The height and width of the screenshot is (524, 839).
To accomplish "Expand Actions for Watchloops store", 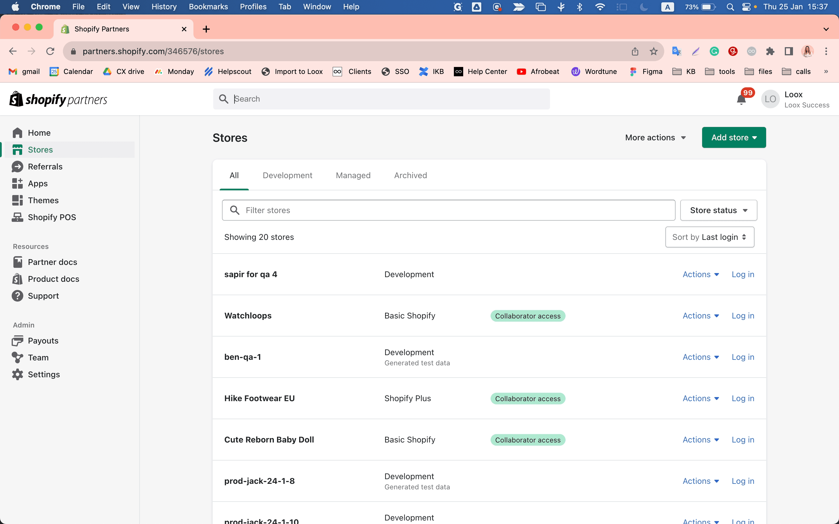I will click(701, 316).
